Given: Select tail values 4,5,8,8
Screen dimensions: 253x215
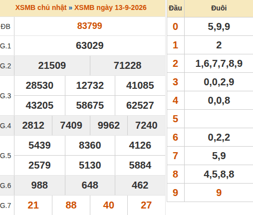Looking at the screenshot, I should tap(219, 174).
